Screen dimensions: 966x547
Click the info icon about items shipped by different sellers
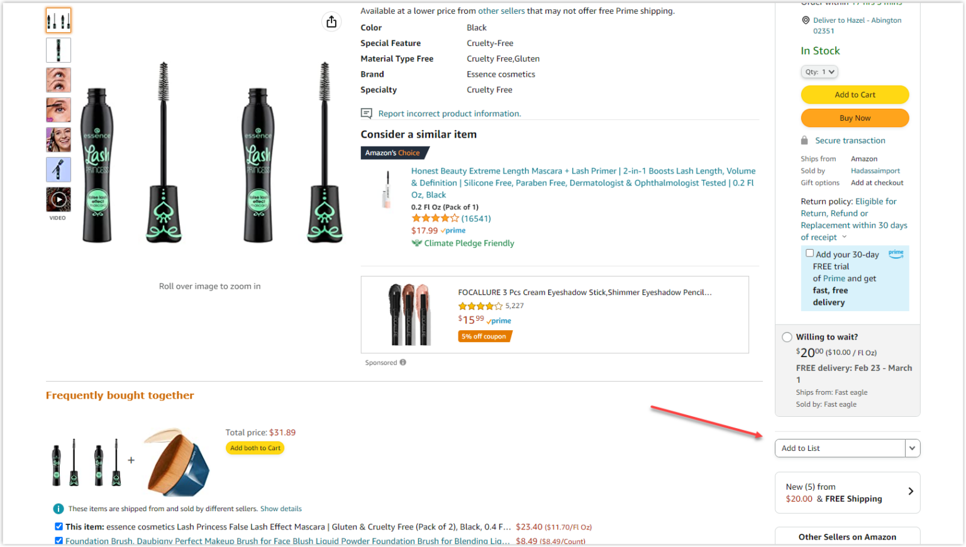pyautogui.click(x=58, y=509)
